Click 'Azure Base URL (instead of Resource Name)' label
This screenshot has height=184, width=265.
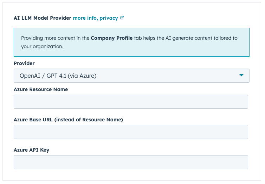coord(68,120)
